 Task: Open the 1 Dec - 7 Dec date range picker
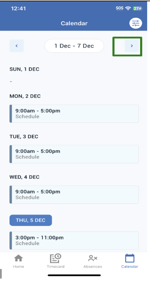click(74, 46)
